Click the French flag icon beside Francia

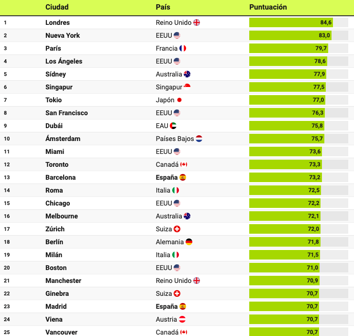183,48
